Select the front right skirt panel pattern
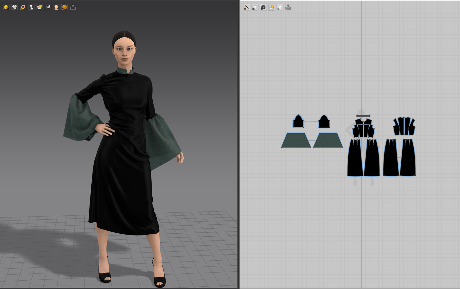This screenshot has width=460, height=289. (372, 158)
